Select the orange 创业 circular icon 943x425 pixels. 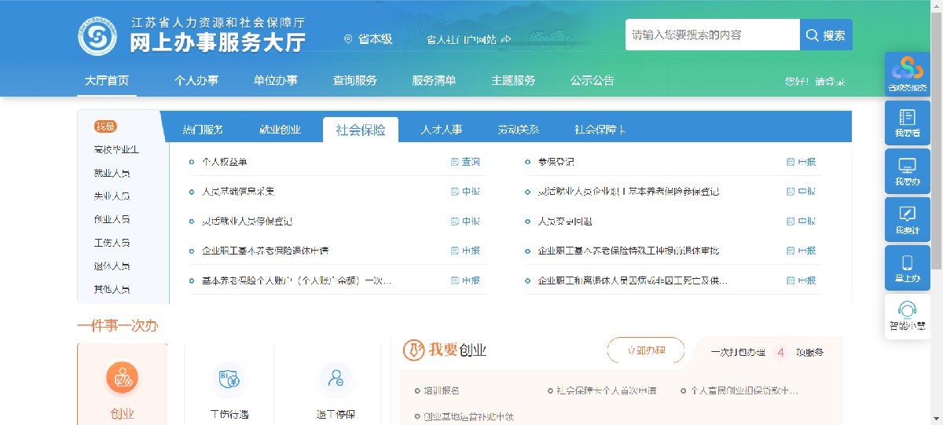click(122, 379)
